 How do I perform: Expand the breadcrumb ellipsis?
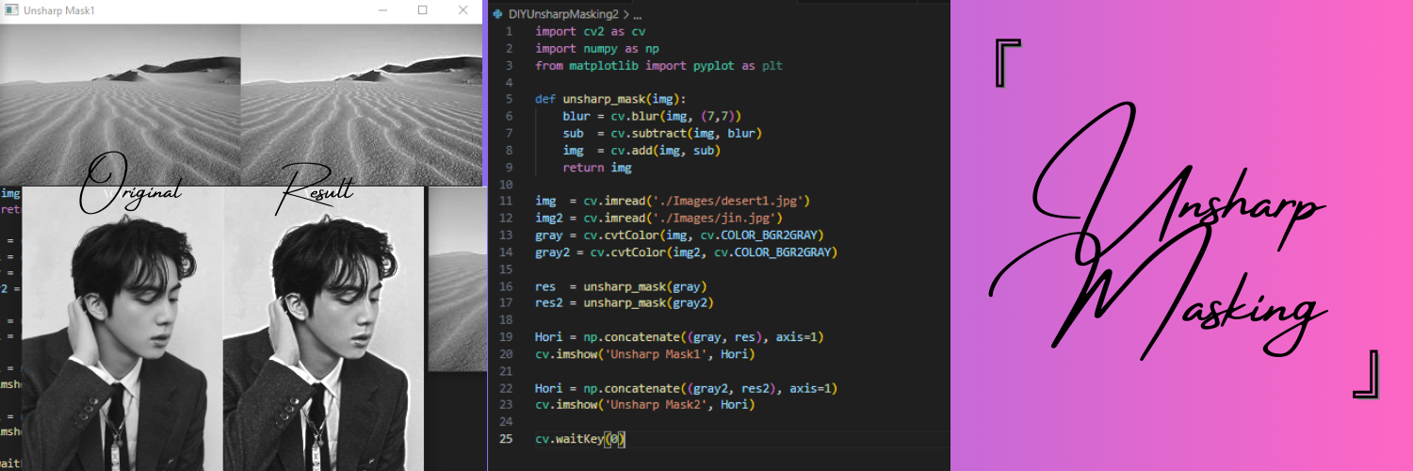(638, 15)
